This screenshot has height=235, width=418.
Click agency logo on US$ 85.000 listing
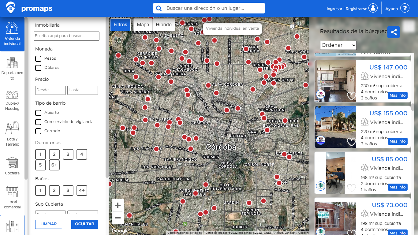320,186
